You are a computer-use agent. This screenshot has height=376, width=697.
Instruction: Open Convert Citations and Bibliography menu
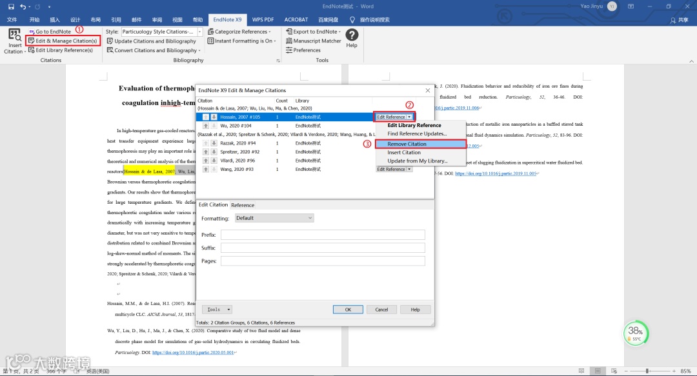[x=154, y=50]
